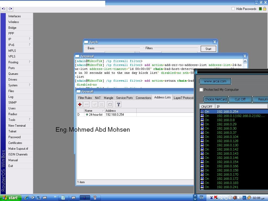
Task: Expand the Tools submenu
Action: [x=19, y=120]
